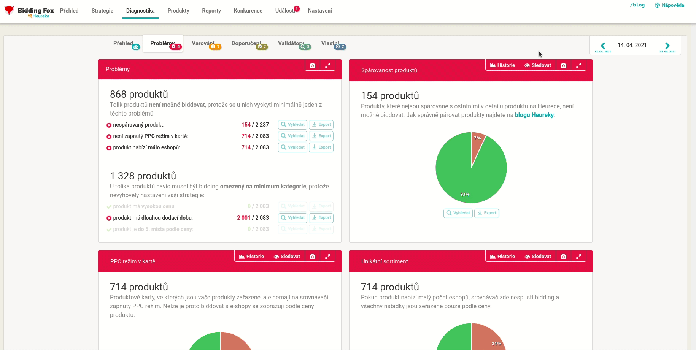The height and width of the screenshot is (350, 696).
Task: Click the Události notification badge
Action: (297, 9)
